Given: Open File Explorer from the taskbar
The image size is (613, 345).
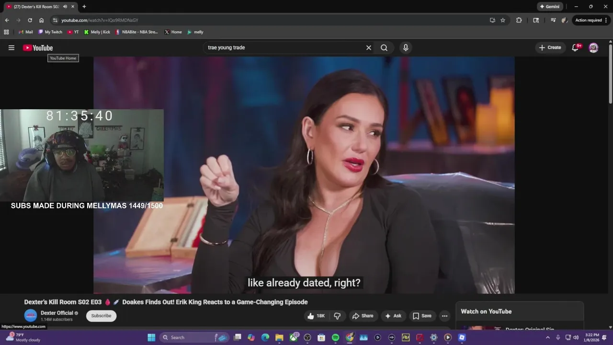Looking at the screenshot, I should pos(279,337).
